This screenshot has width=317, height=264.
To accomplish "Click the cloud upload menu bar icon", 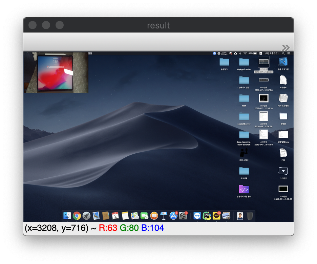I will 235,53.
